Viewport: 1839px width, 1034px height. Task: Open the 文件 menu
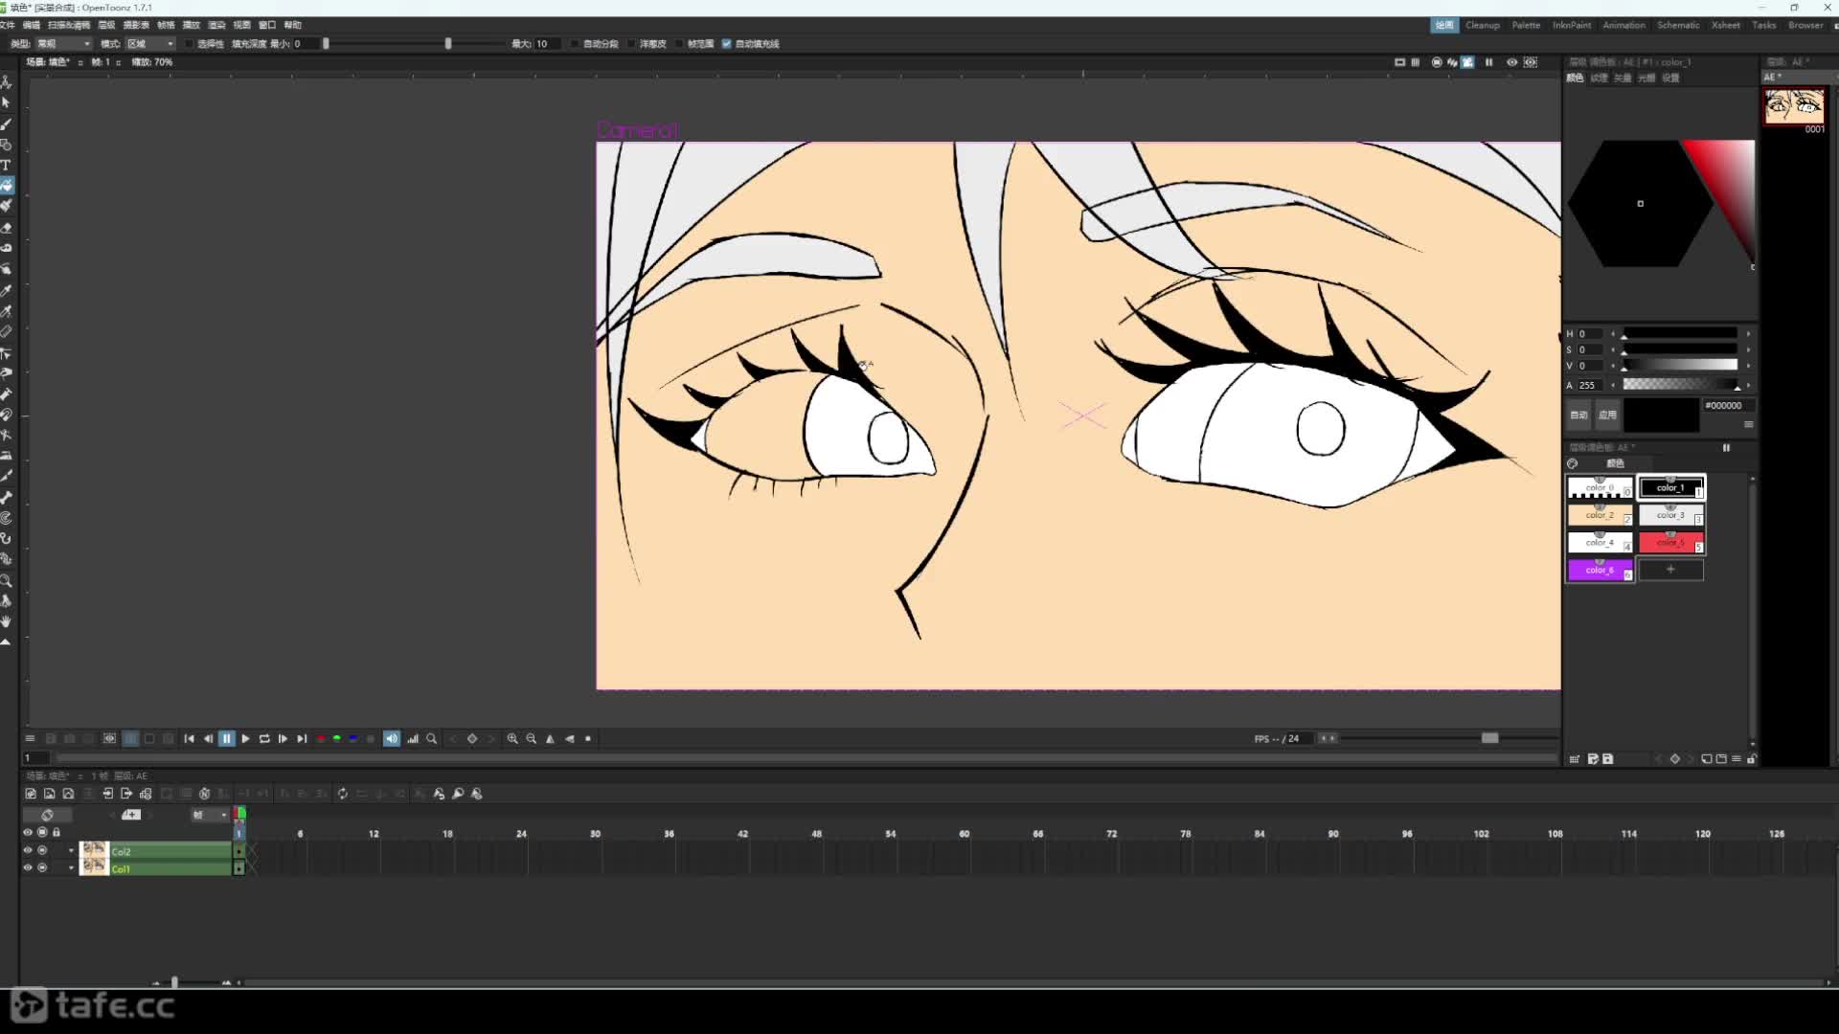click(x=8, y=25)
